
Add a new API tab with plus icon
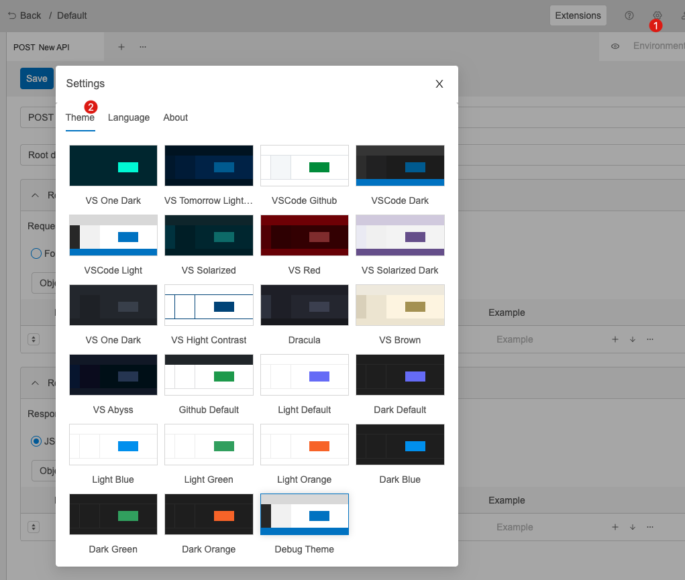[121, 47]
